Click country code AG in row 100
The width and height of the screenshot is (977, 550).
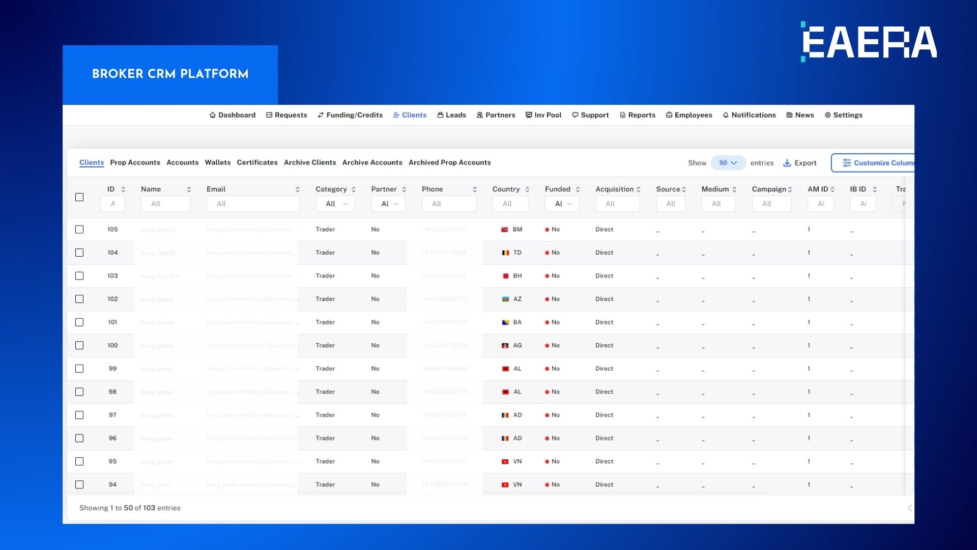pos(517,345)
